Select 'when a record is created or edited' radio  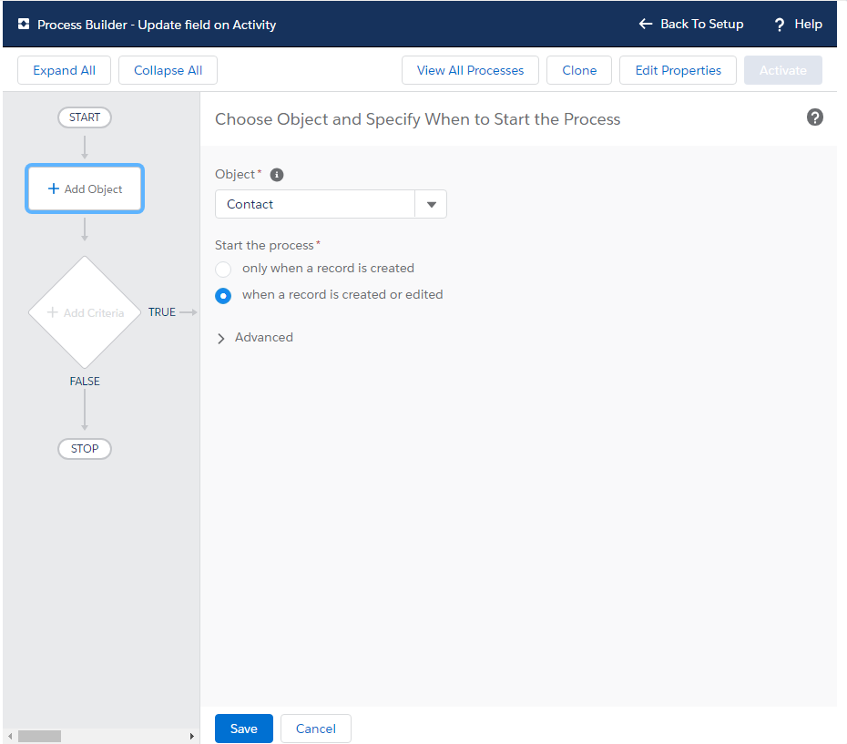tap(223, 296)
